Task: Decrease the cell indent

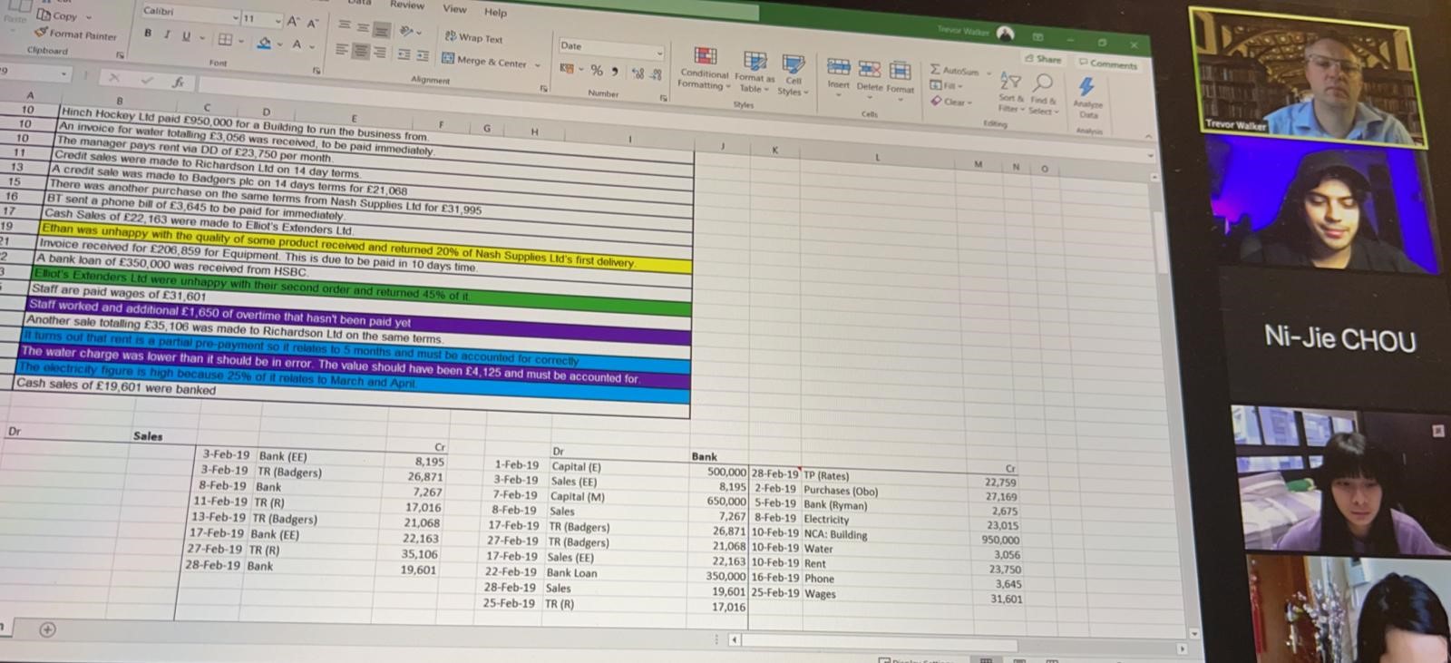Action: coord(404,54)
